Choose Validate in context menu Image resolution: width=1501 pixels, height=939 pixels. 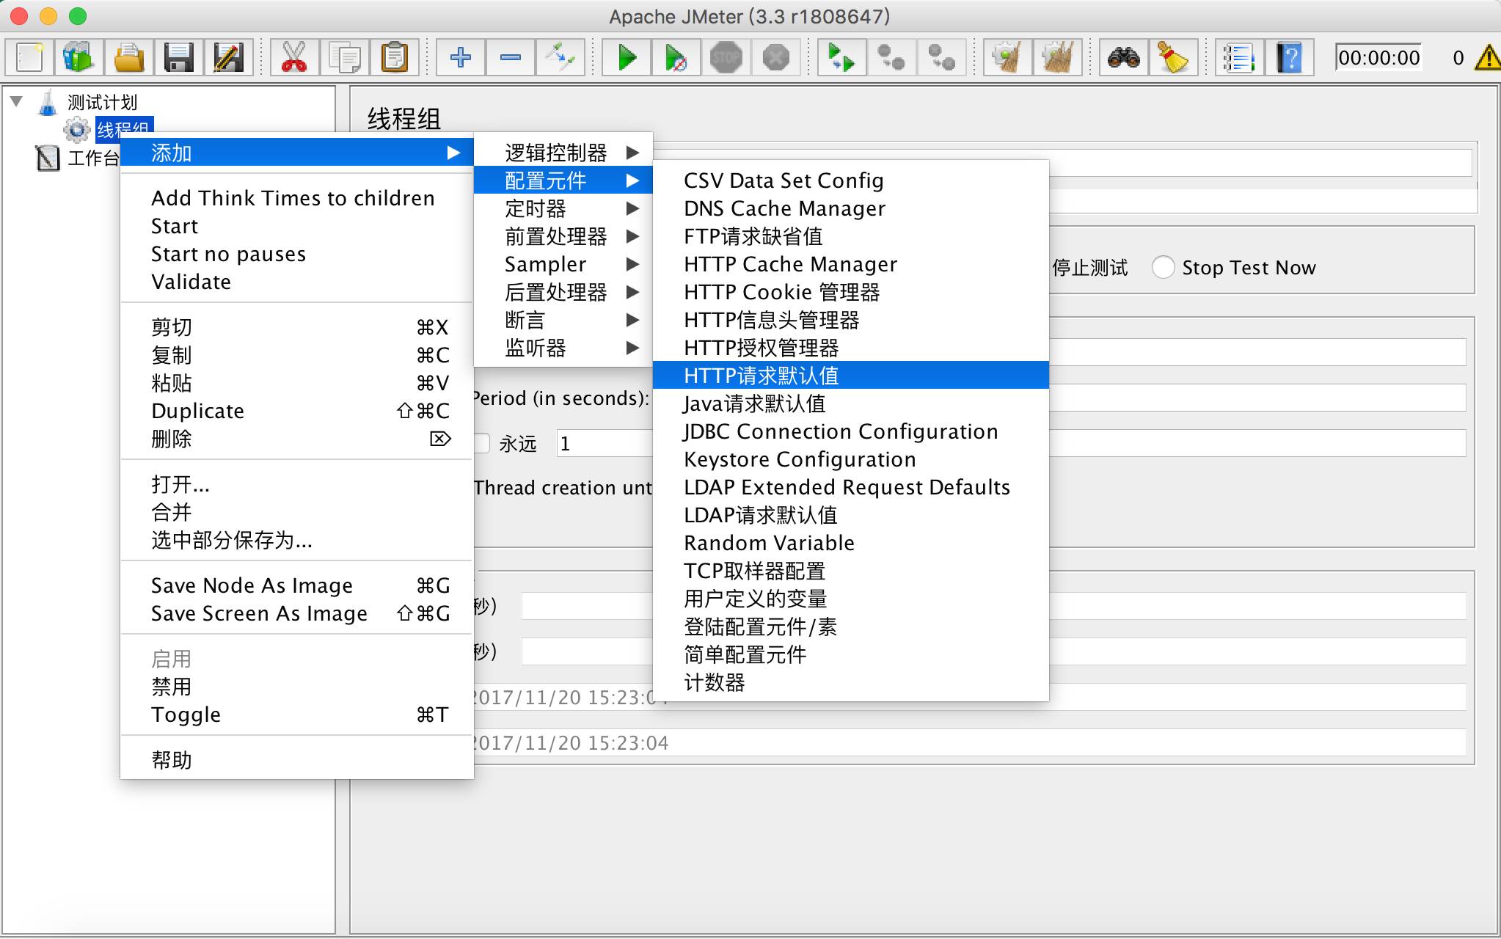point(296,282)
